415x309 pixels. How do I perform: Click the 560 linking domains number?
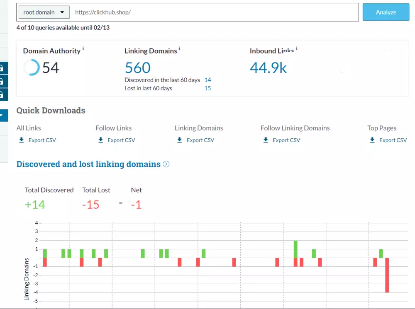(x=137, y=68)
